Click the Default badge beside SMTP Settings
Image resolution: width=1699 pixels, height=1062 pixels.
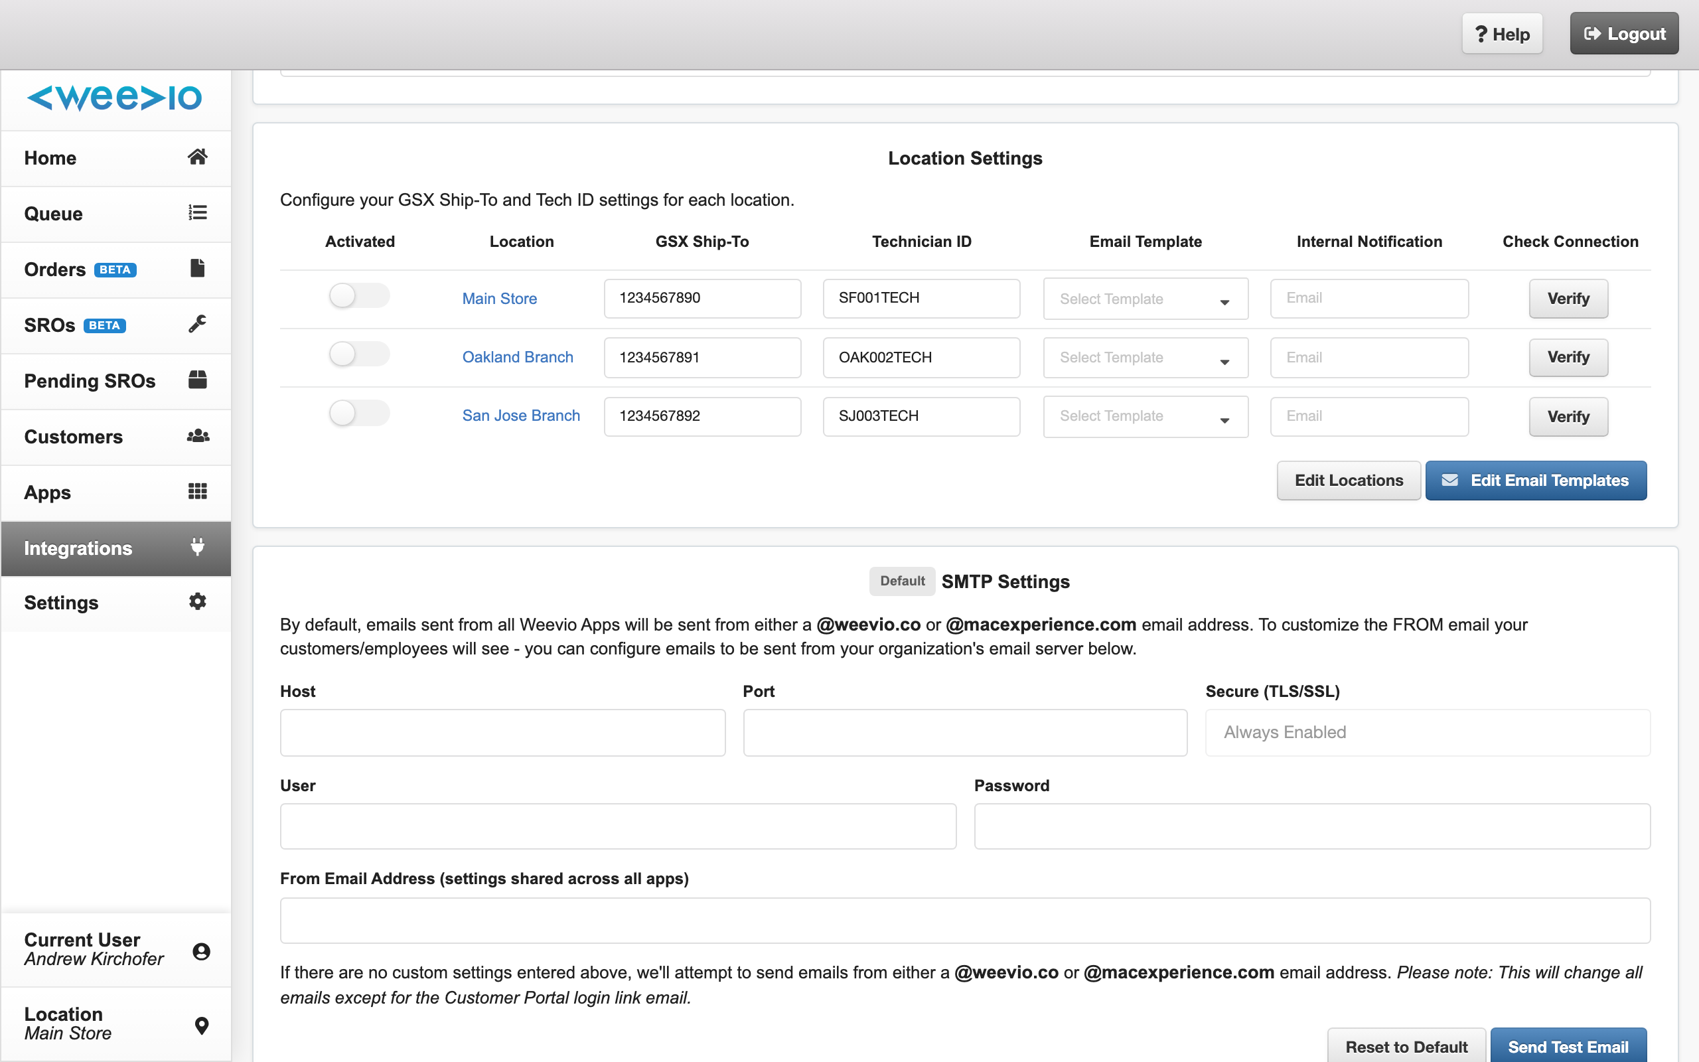click(x=902, y=581)
